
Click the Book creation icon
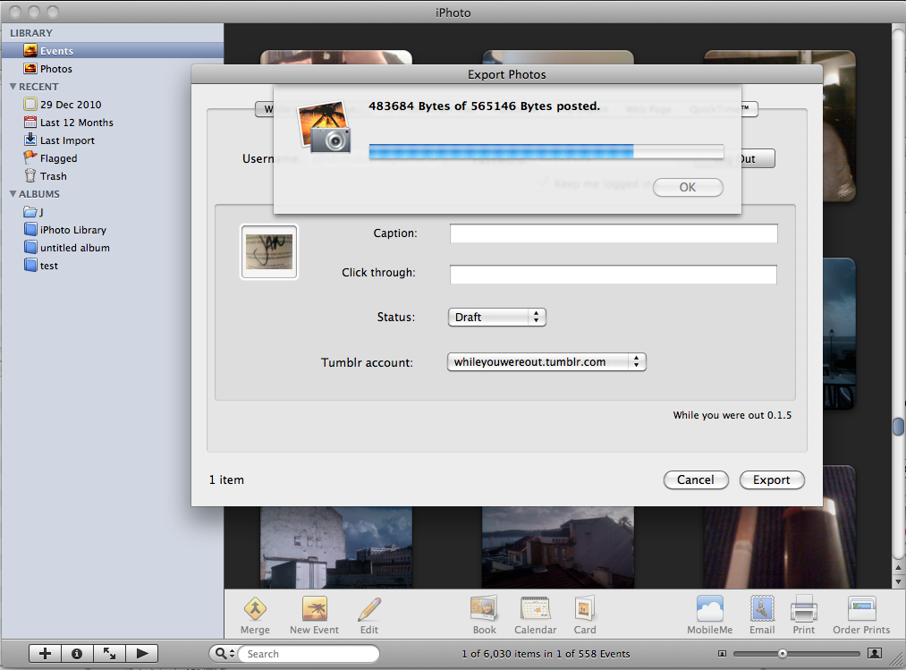coord(483,615)
